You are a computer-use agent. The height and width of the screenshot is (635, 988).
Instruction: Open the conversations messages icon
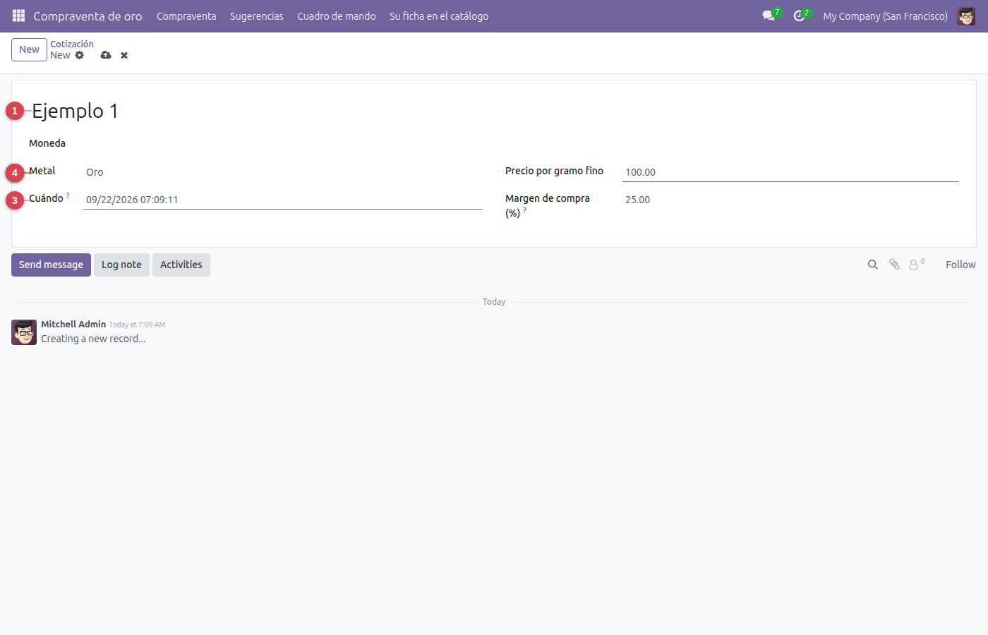pyautogui.click(x=769, y=16)
